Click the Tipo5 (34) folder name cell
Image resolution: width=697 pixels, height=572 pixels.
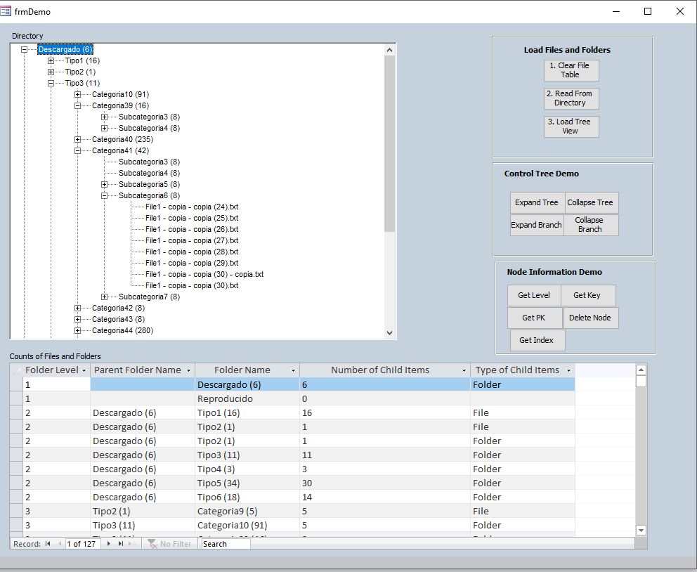(x=247, y=483)
